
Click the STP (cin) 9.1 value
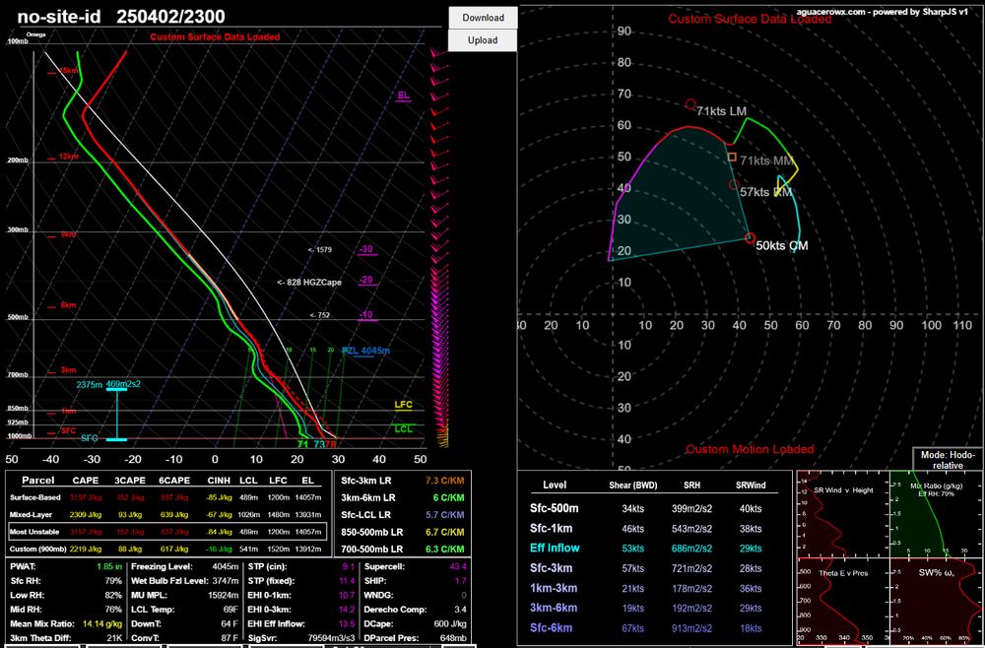point(350,566)
